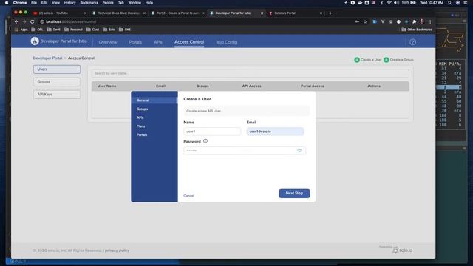The image size is (473, 266).
Task: Switch to the Portals tab
Action: 135,42
